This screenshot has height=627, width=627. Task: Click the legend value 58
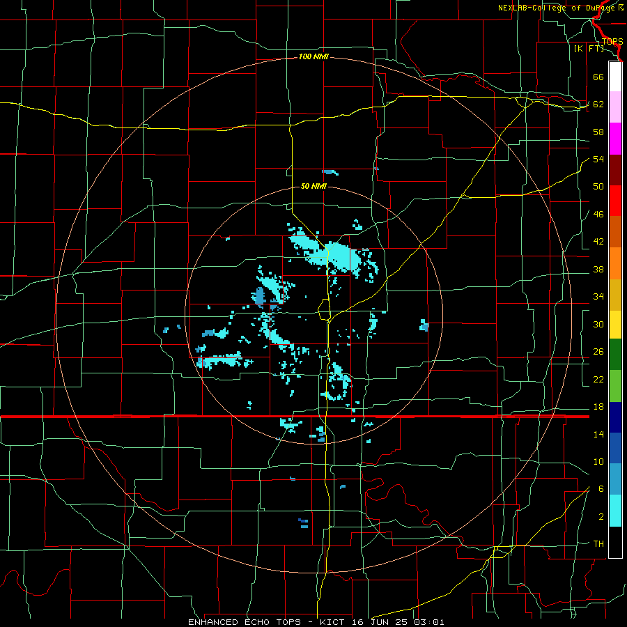click(598, 132)
